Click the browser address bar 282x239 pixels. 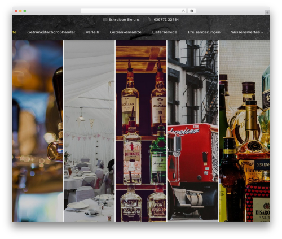click(134, 11)
